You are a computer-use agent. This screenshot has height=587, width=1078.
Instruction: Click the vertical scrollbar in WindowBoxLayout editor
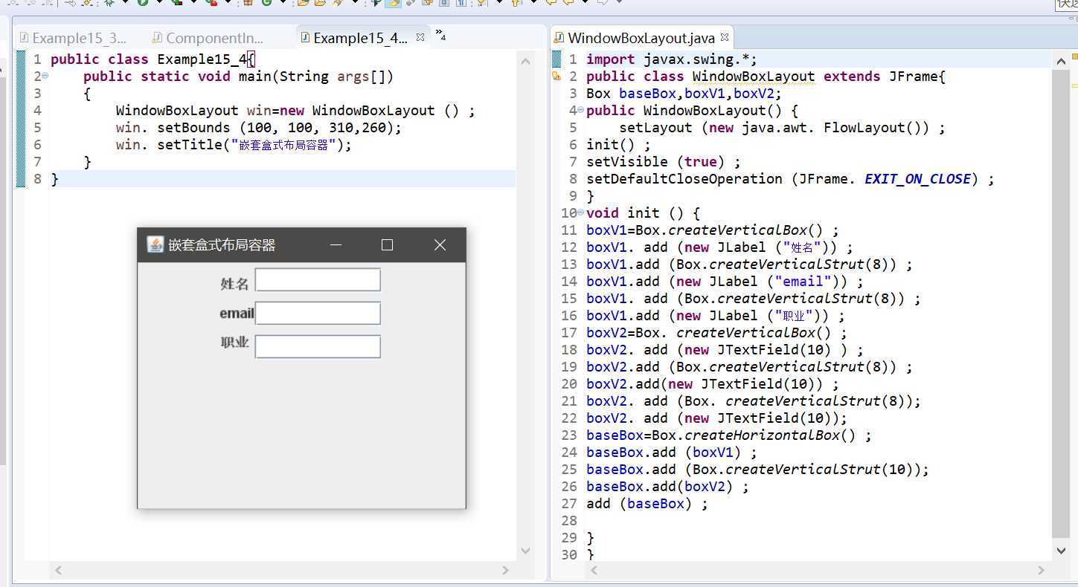click(1061, 297)
